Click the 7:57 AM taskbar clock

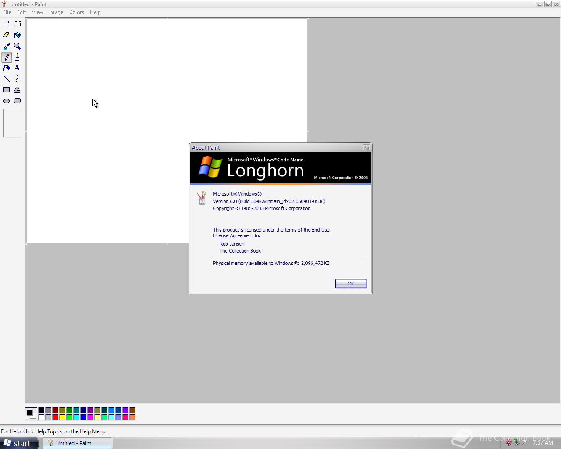pos(543,443)
